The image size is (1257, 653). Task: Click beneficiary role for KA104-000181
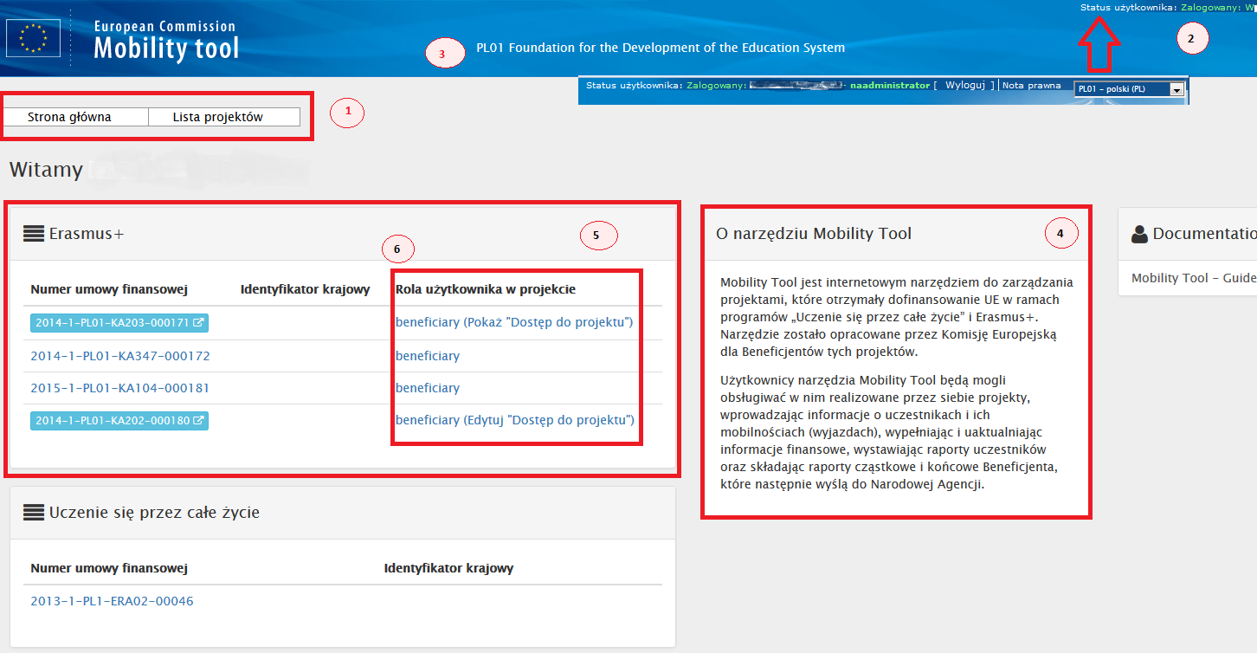[428, 388]
